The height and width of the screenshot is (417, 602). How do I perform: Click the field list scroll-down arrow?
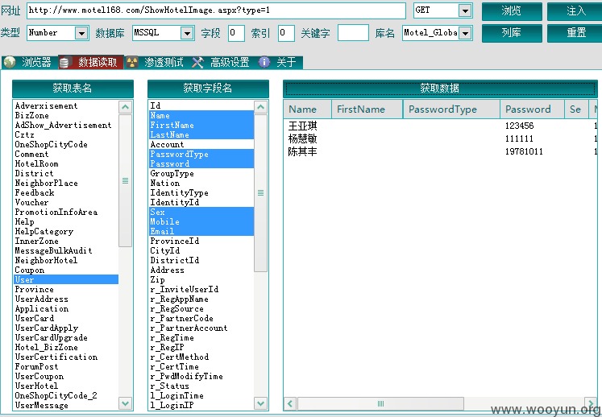coord(260,403)
